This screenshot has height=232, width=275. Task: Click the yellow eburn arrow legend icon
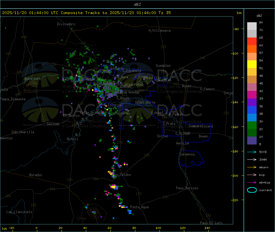click(252, 167)
